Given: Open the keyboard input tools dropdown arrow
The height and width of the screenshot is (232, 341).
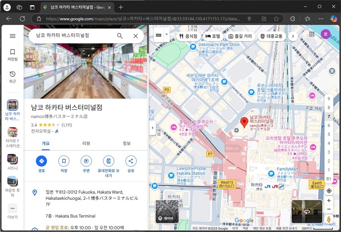Looking at the screenshot, I should click(x=167, y=34).
